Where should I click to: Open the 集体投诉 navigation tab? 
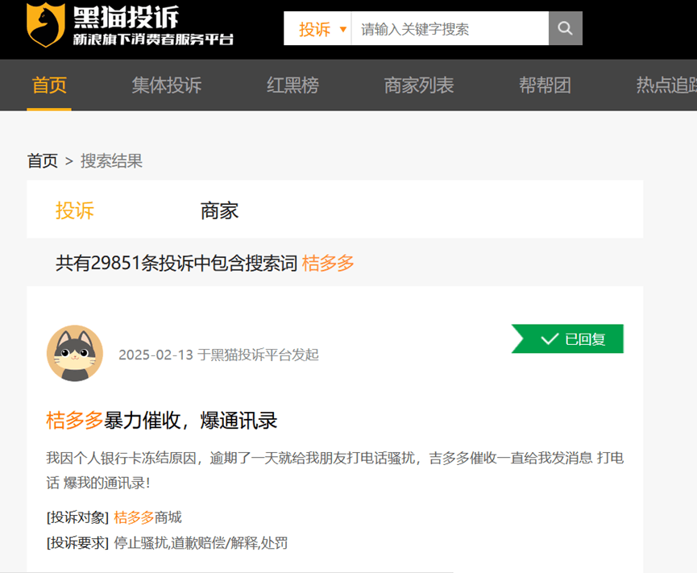(x=167, y=85)
